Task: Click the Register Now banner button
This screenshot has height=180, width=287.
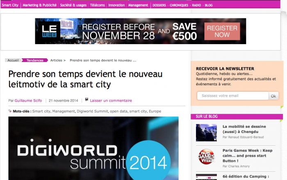Action: (222, 31)
